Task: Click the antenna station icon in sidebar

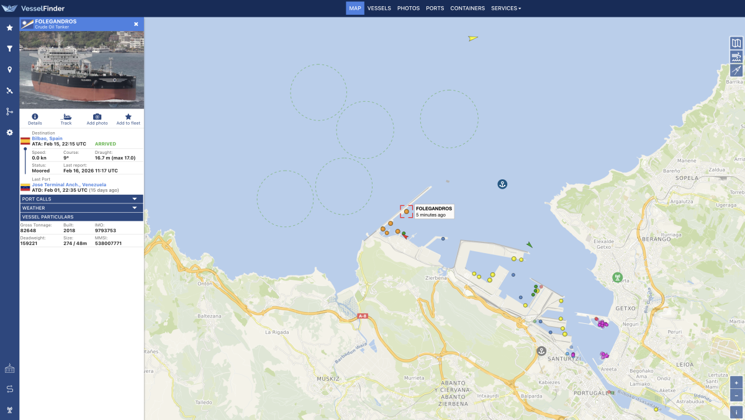Action: (x=9, y=409)
